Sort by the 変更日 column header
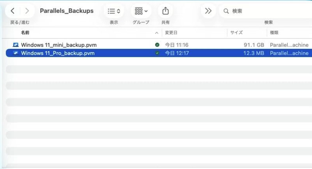 click(x=171, y=32)
